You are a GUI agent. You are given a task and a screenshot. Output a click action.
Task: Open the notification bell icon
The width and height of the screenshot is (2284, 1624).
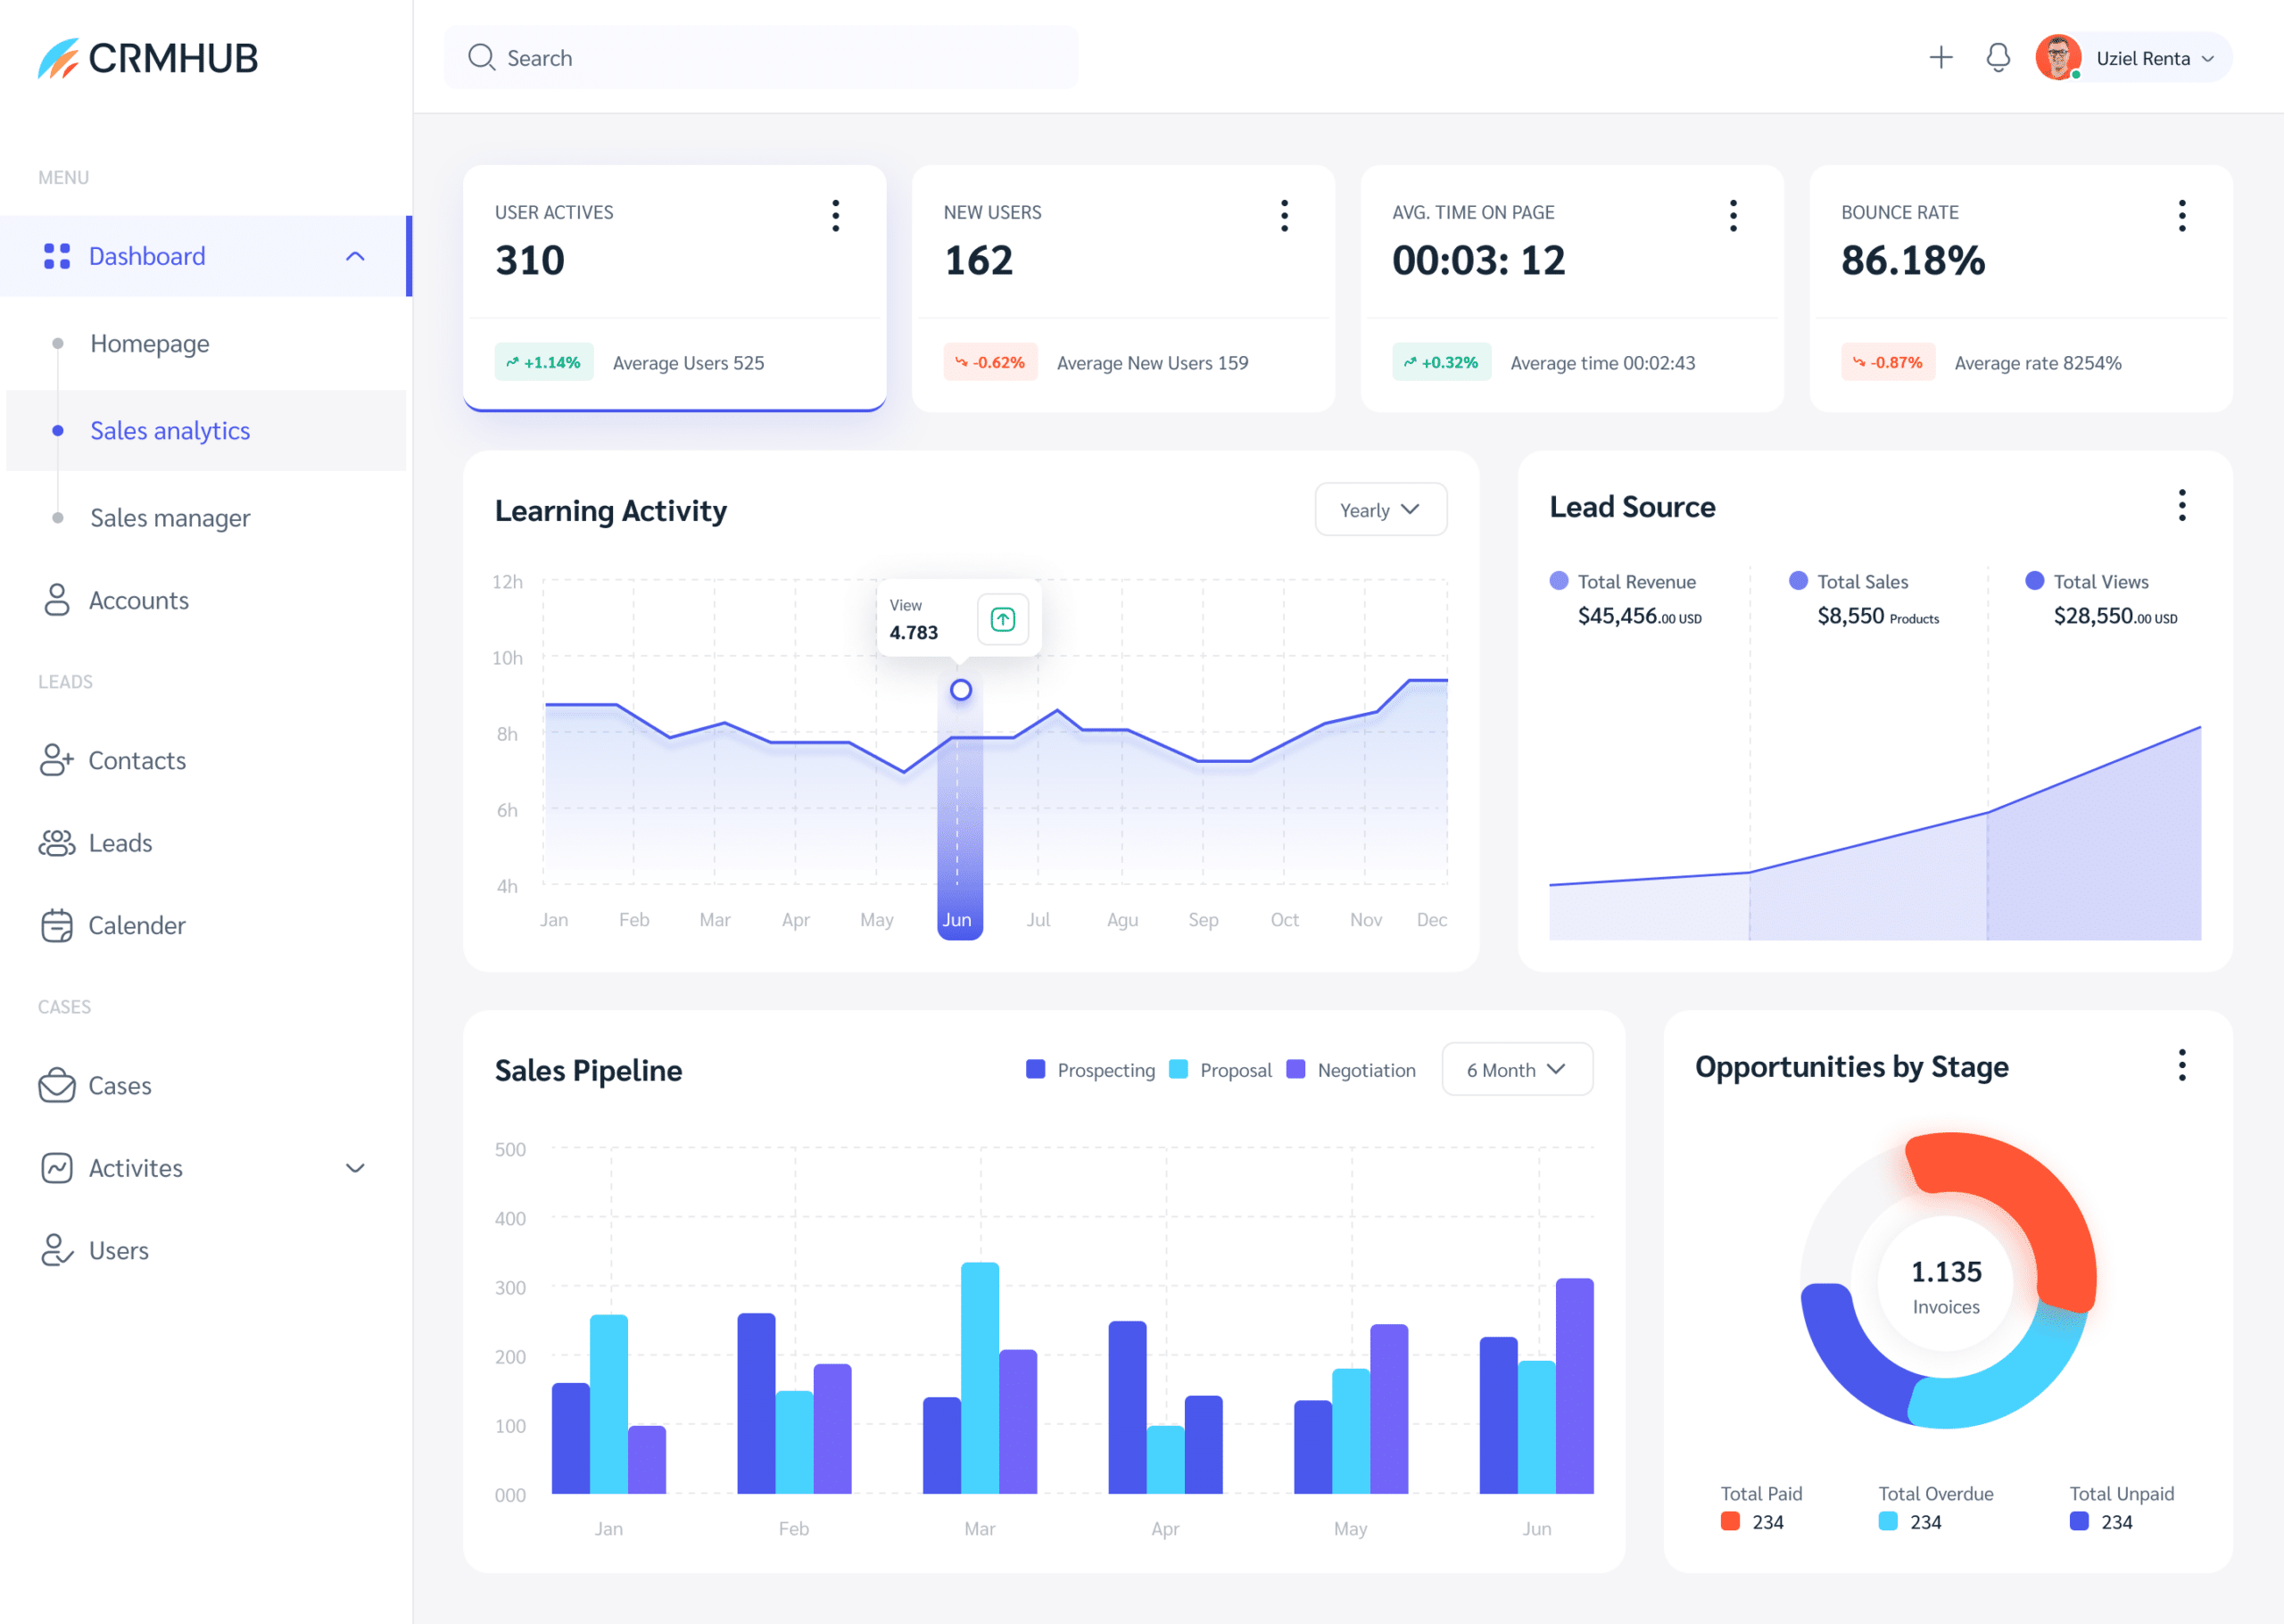[1997, 57]
